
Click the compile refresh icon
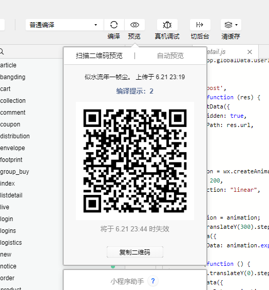tap(114, 25)
